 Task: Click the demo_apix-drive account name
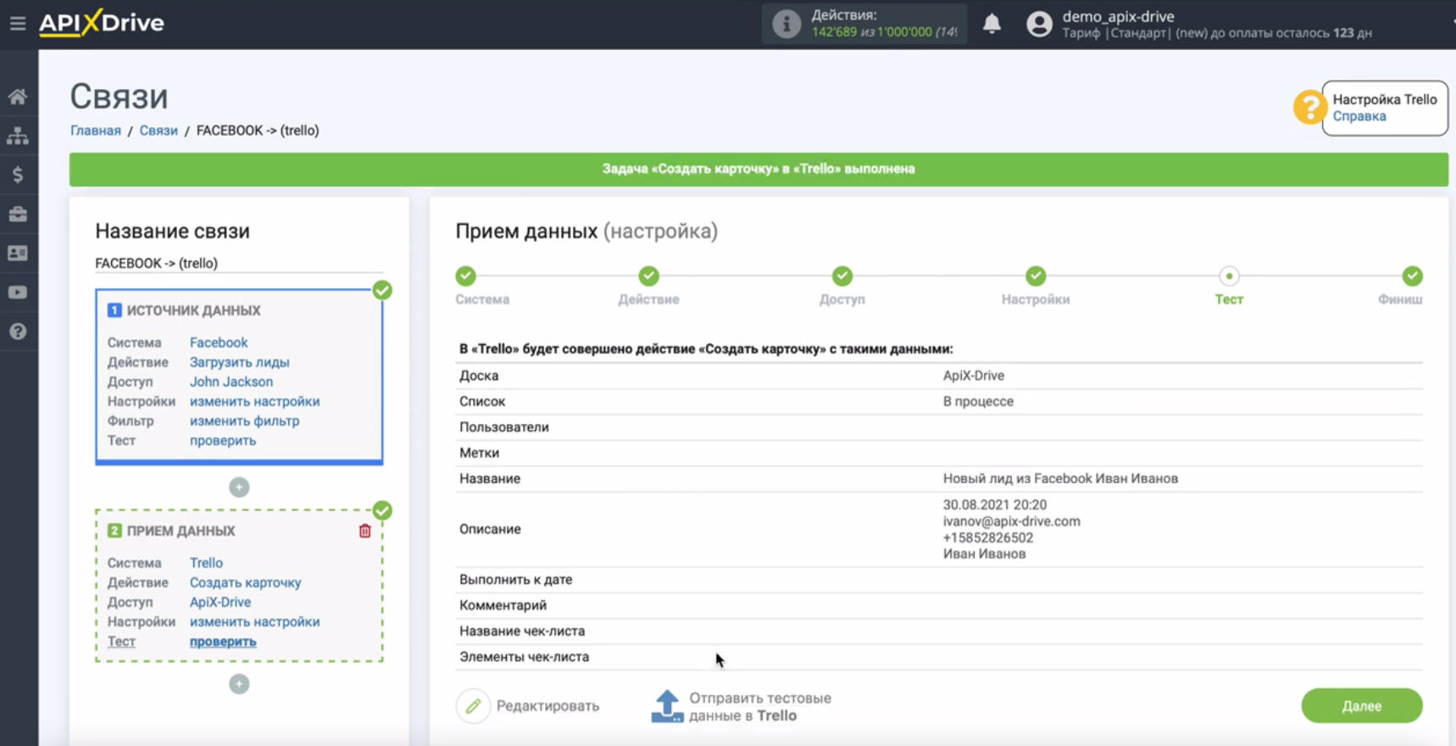(x=1118, y=16)
